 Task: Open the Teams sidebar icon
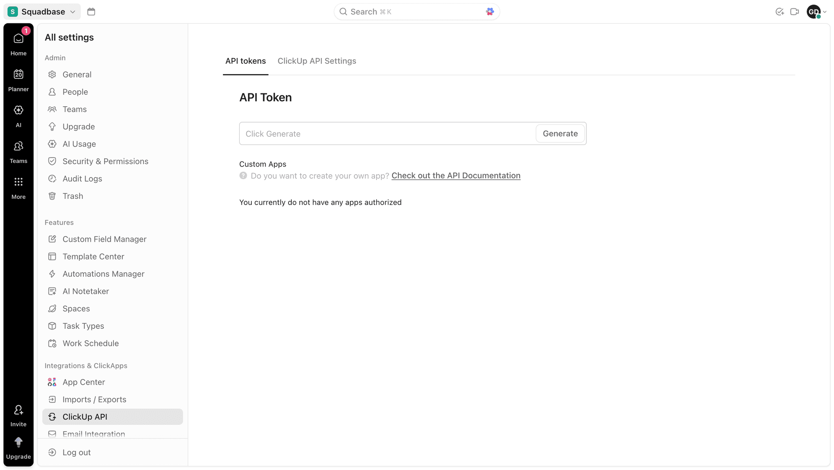tap(18, 146)
